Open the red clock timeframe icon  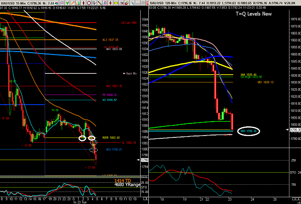pyautogui.click(x=89, y=3)
